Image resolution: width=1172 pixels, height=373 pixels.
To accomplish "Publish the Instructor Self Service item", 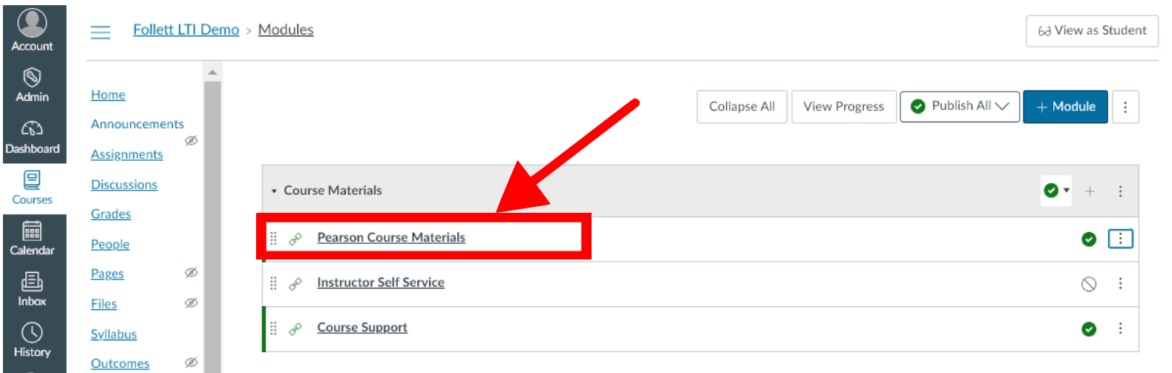I will coord(1089,284).
